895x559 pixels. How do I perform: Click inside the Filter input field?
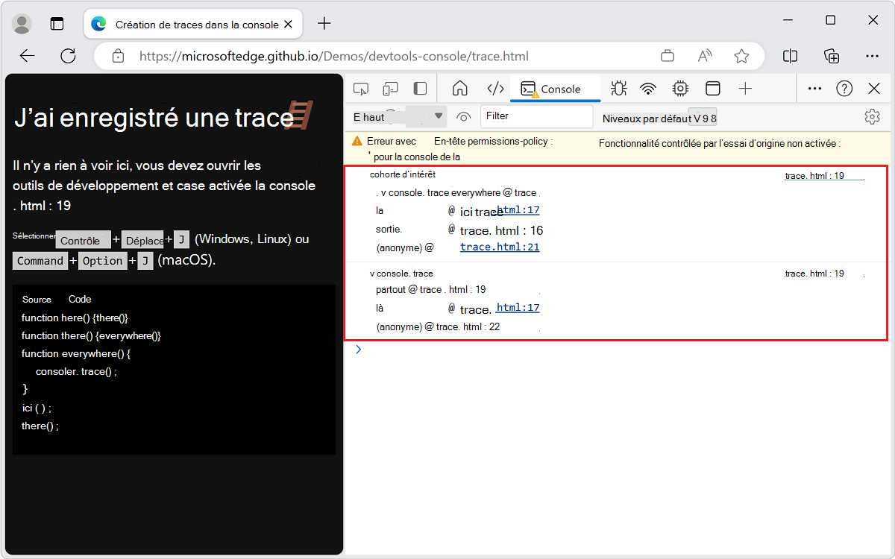pyautogui.click(x=536, y=117)
